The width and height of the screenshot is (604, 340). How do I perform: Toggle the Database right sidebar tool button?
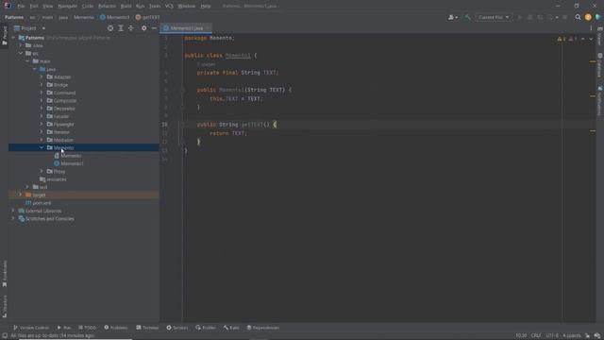pyautogui.click(x=600, y=65)
